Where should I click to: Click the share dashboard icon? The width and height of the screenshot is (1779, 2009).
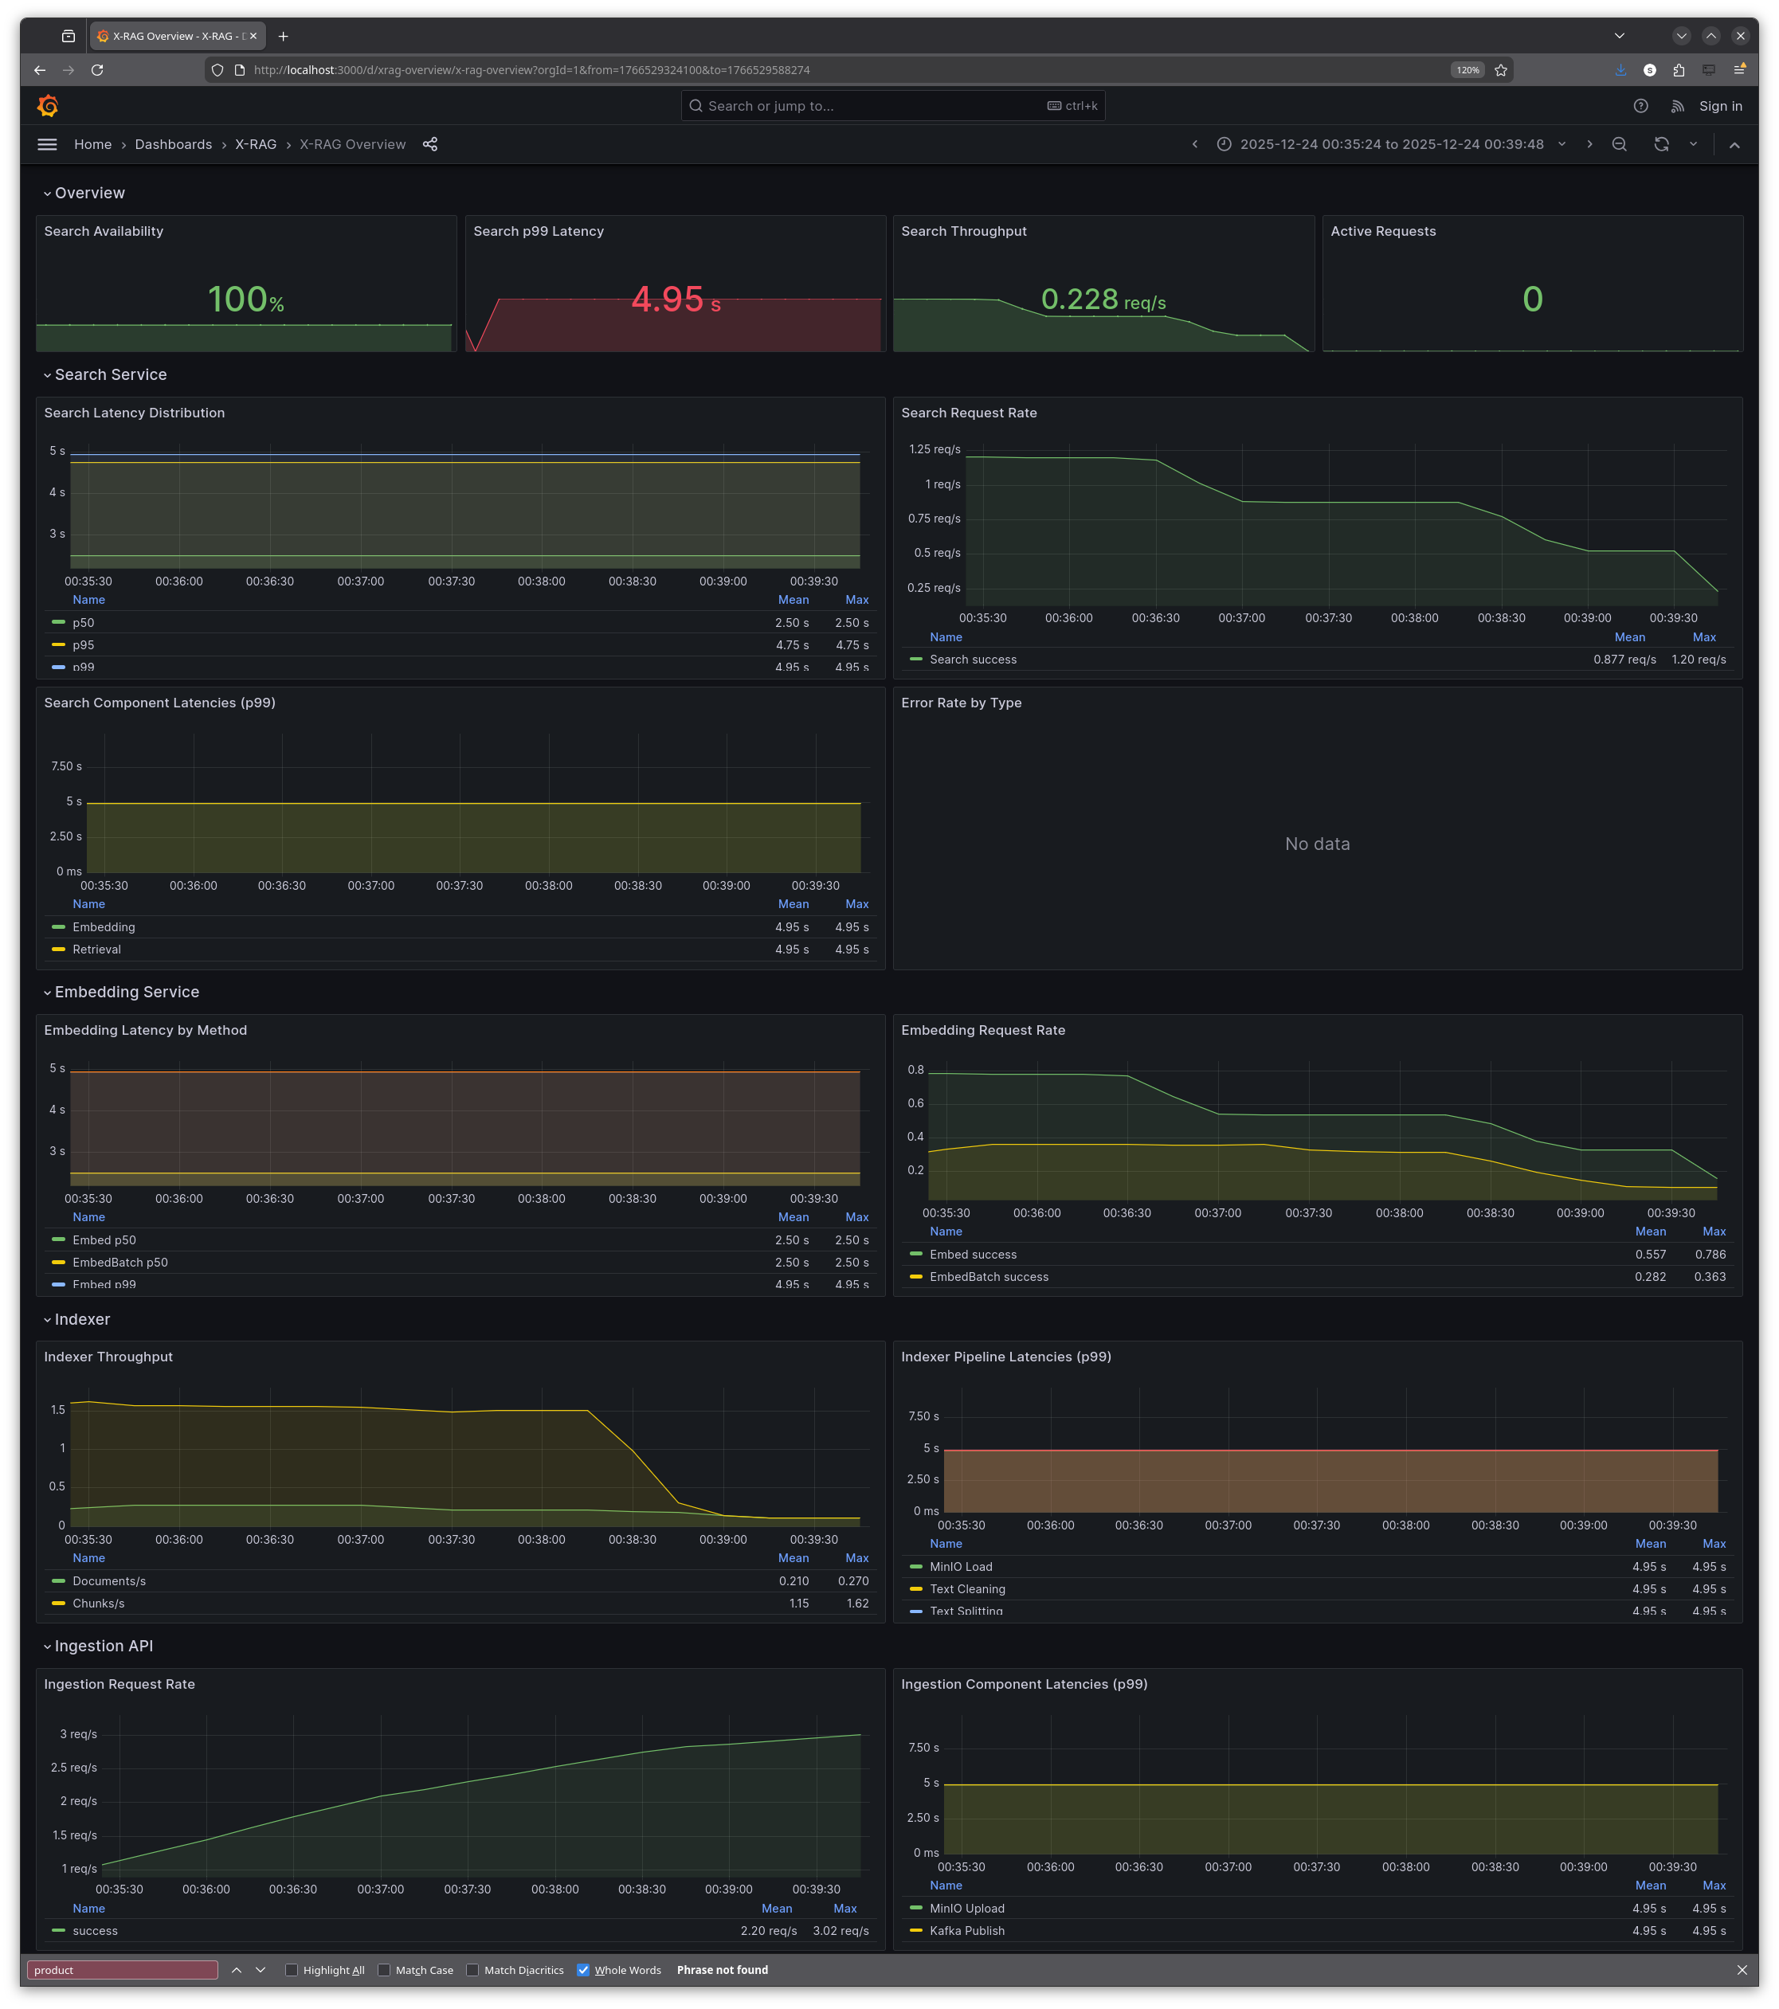429,144
